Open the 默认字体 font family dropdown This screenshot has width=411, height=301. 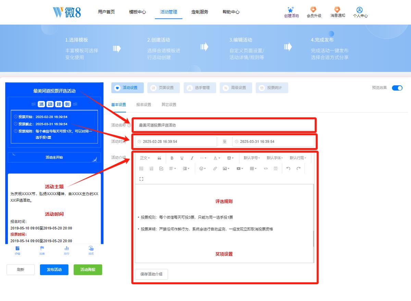tap(275, 158)
